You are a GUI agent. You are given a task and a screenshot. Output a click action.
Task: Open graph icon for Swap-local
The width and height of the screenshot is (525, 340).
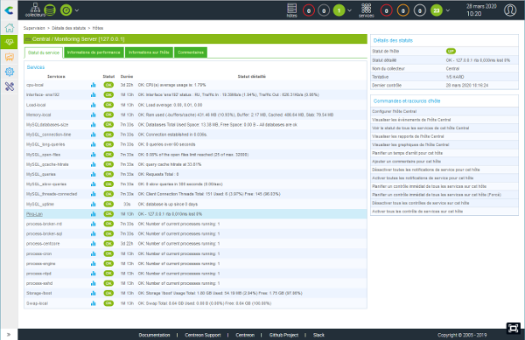94,303
